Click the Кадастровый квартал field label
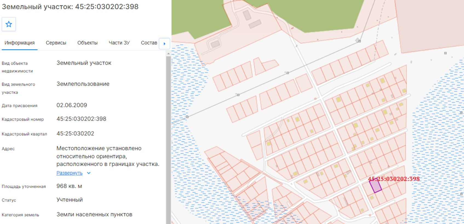The width and height of the screenshot is (464, 224). click(24, 134)
